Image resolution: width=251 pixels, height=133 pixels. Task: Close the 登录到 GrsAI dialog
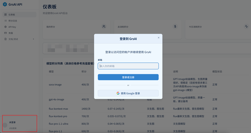(x=159, y=38)
